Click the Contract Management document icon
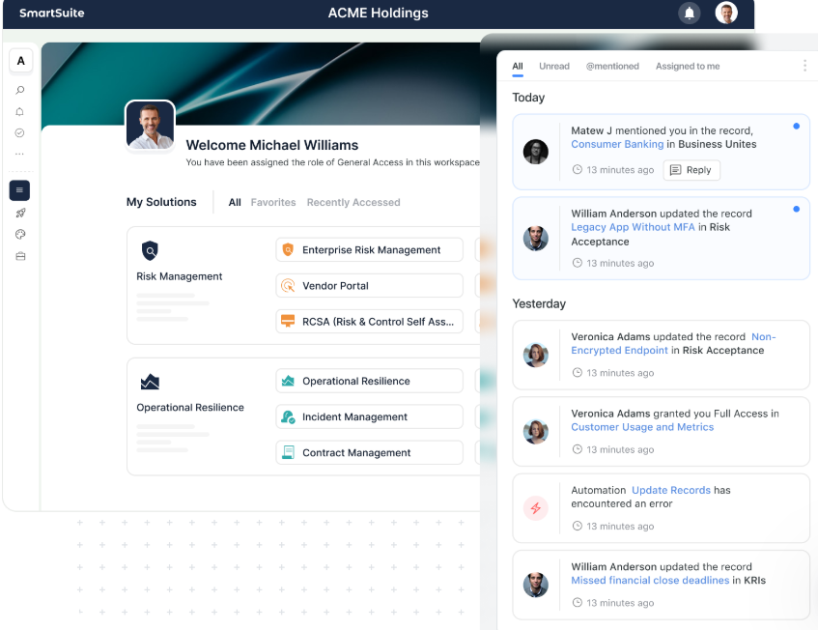The width and height of the screenshot is (818, 630). [x=288, y=452]
